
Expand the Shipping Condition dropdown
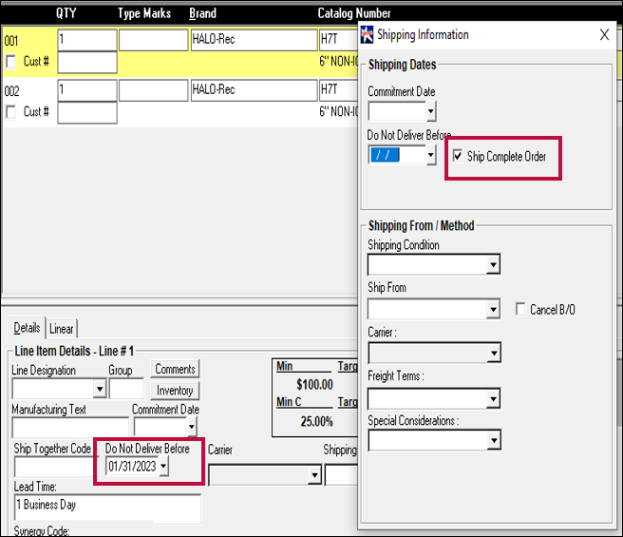pos(492,264)
